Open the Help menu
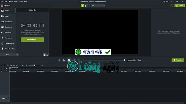This screenshot has height=104, width=186. (x=26, y=2)
